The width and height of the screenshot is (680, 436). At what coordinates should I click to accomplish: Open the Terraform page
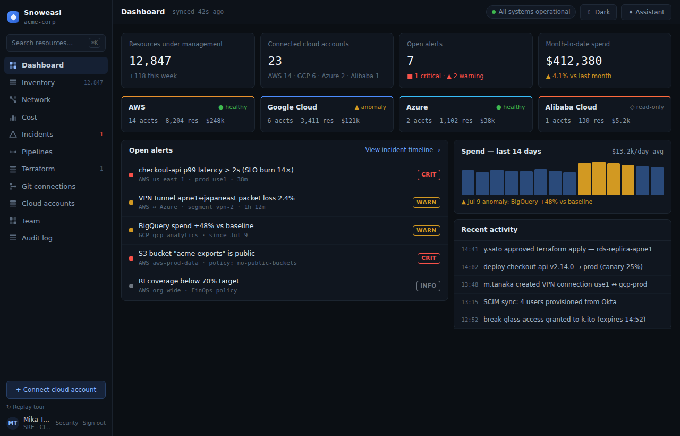click(x=56, y=169)
